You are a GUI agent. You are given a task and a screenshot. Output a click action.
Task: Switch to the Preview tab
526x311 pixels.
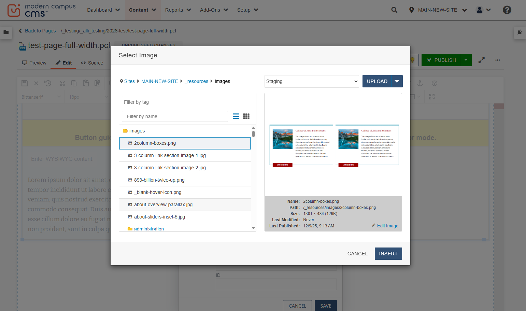34,63
